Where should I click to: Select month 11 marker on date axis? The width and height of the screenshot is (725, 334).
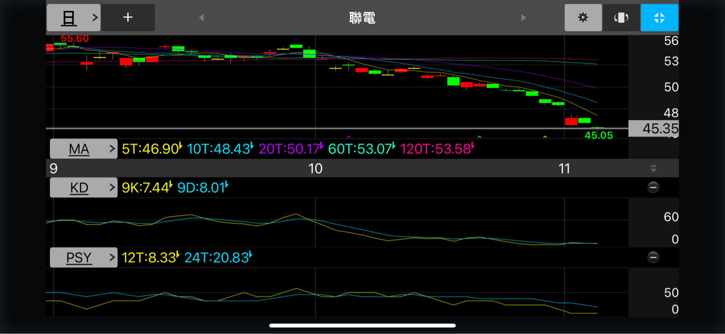click(x=564, y=168)
